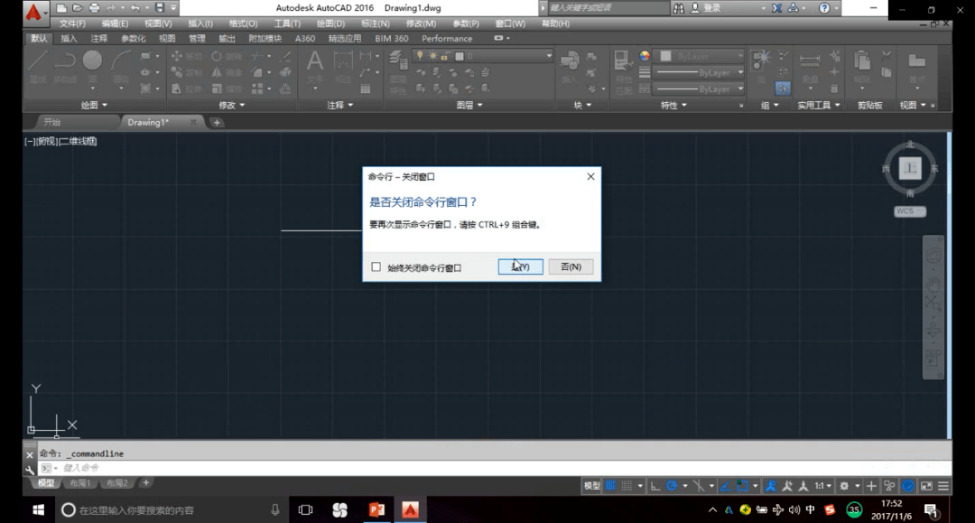Click the 否(N) button in dialog

pyautogui.click(x=571, y=266)
